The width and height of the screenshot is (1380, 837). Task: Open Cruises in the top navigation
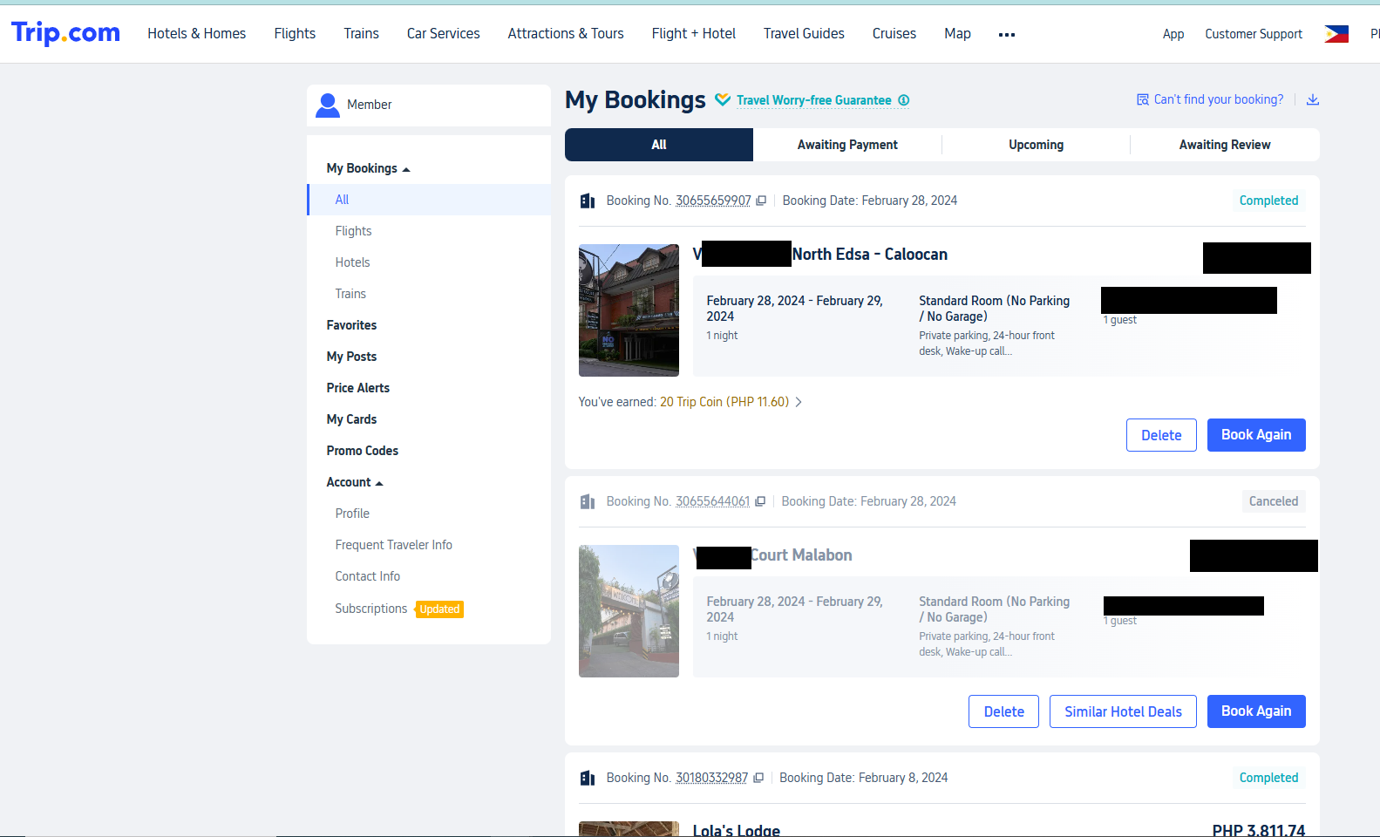point(894,33)
